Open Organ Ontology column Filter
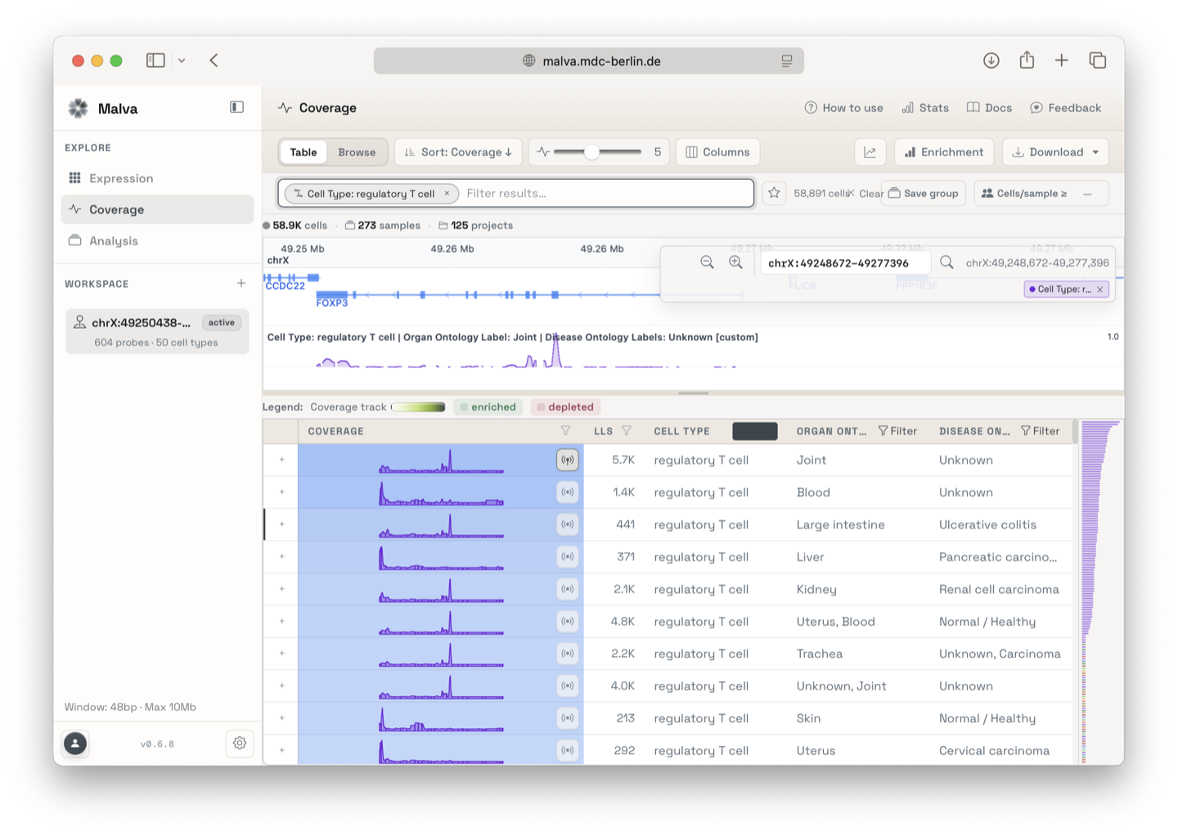The width and height of the screenshot is (1178, 836). [x=897, y=431]
